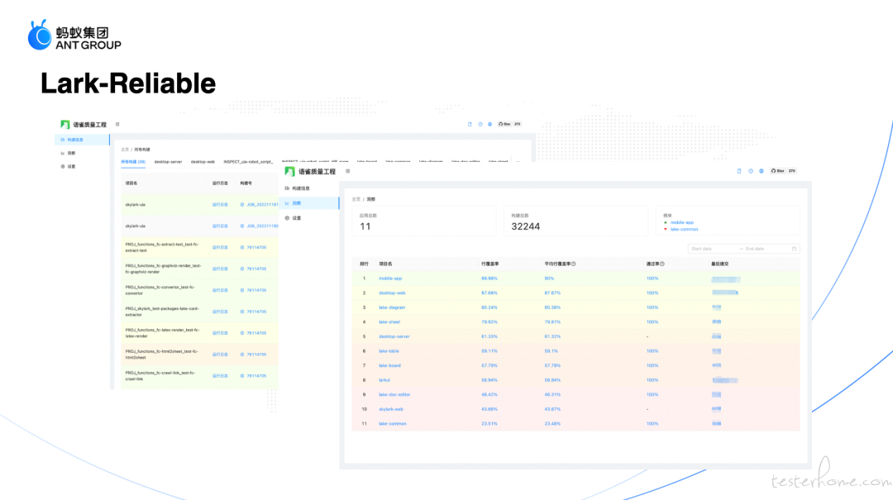Switch to desktop-web tab in back window
Screen dimensions: 893x500
click(x=203, y=162)
